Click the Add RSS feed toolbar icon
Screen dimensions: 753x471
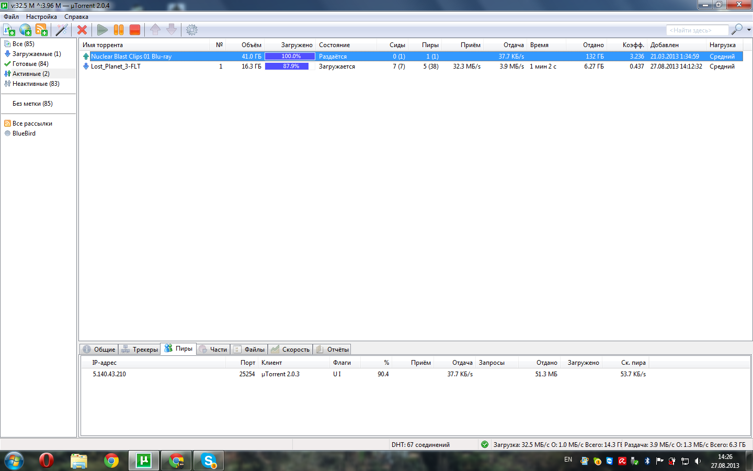pos(42,30)
